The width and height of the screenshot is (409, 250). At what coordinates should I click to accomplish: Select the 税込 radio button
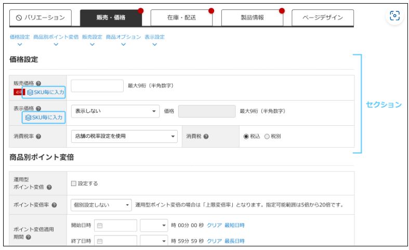coord(246,137)
